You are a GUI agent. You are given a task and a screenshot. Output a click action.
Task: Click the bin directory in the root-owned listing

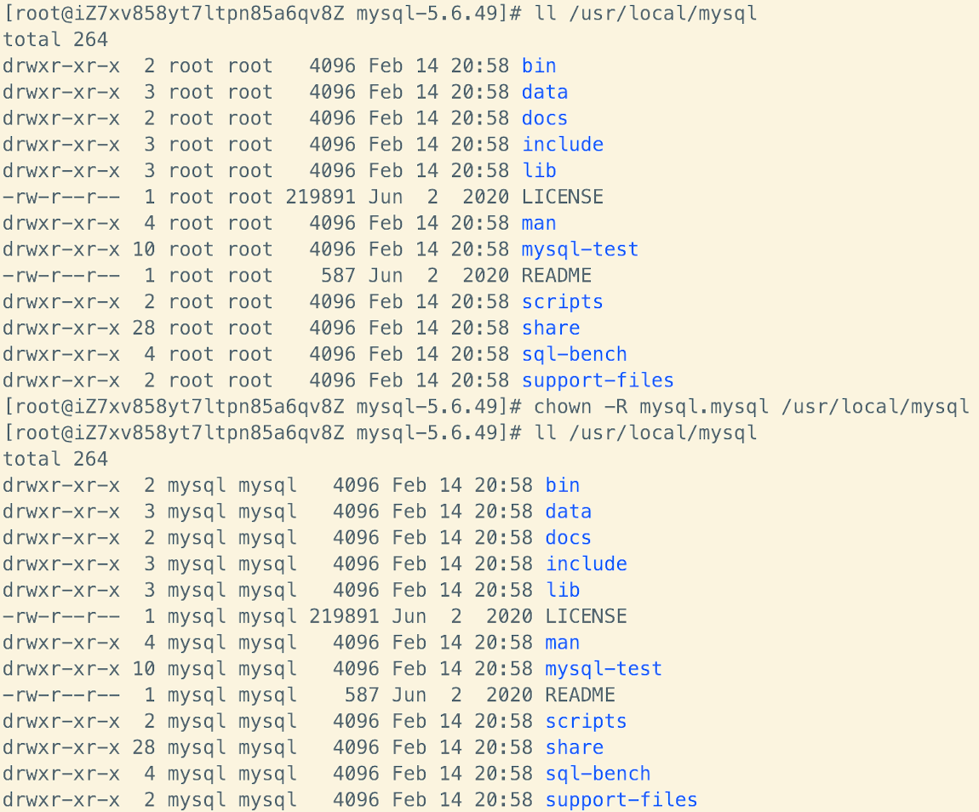coord(539,66)
